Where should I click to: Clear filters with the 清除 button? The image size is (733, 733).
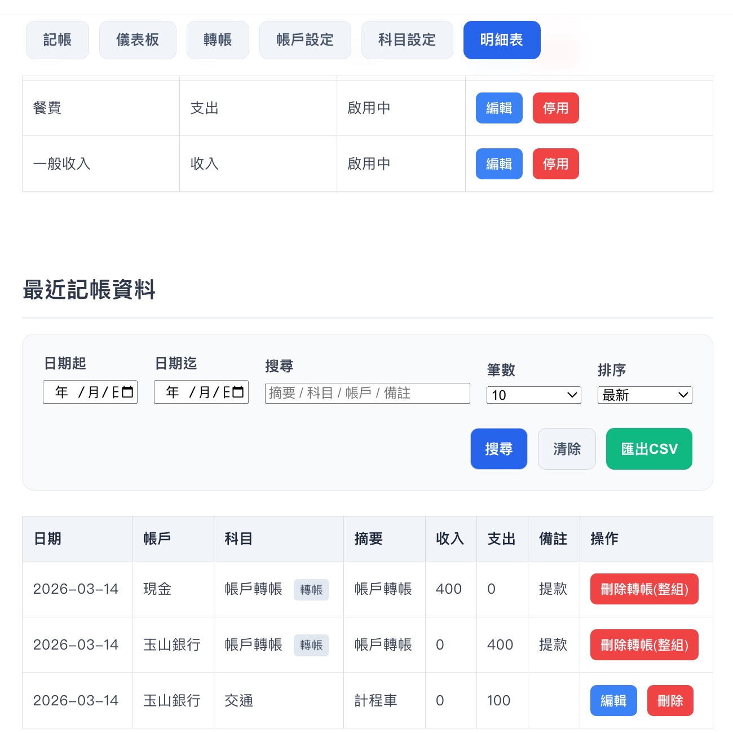pyautogui.click(x=567, y=449)
